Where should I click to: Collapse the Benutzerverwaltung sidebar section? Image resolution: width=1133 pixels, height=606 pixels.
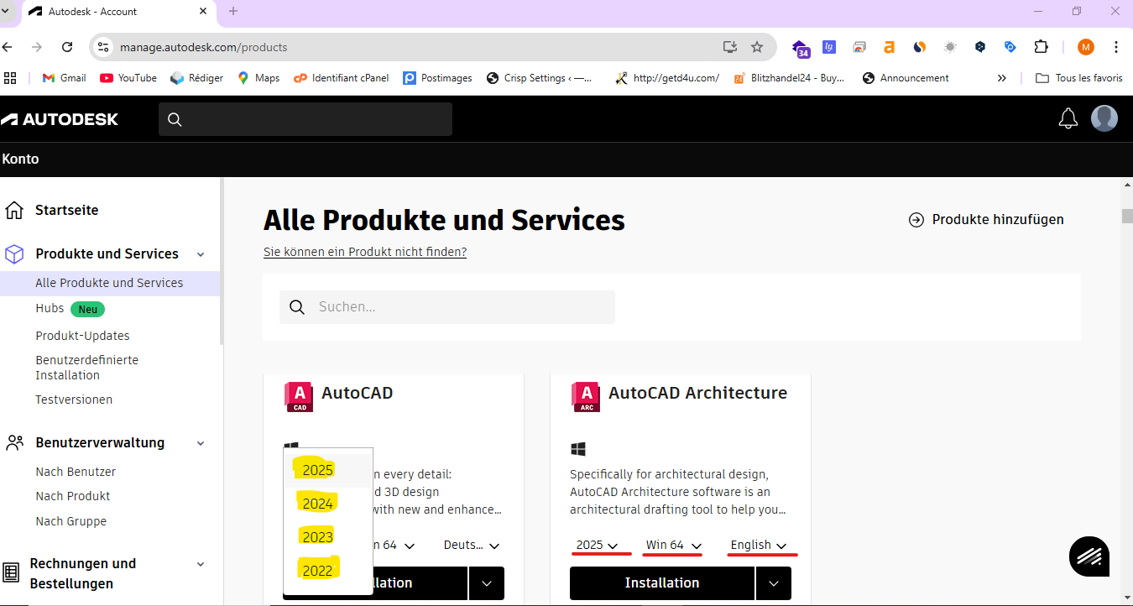click(201, 443)
